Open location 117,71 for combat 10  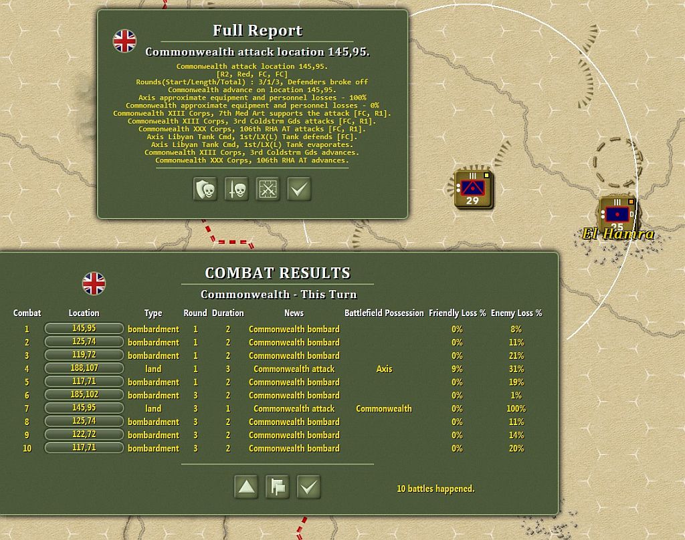[x=84, y=448]
